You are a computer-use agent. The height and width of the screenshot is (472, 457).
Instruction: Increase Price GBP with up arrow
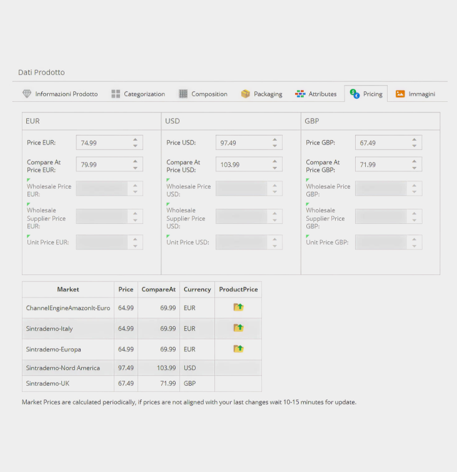(414, 139)
